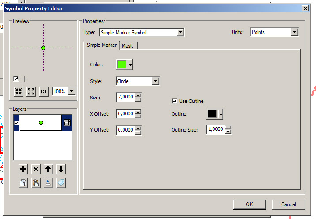Image resolution: width=316 pixels, height=219 pixels.
Task: Move the symbol layer up with the up arrow
Action: point(48,169)
